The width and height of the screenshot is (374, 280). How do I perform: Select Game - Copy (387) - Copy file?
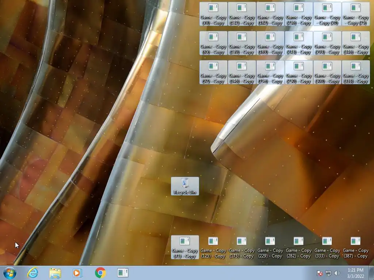pyautogui.click(x=356, y=247)
